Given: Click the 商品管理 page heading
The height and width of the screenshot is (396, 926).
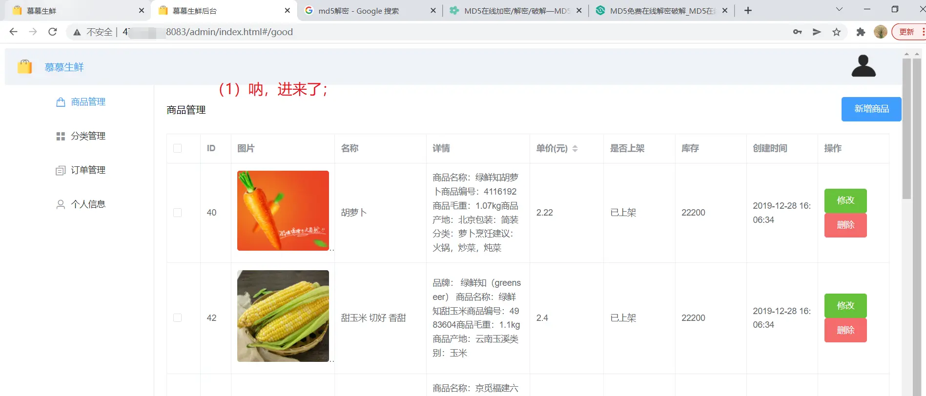Looking at the screenshot, I should 186,110.
